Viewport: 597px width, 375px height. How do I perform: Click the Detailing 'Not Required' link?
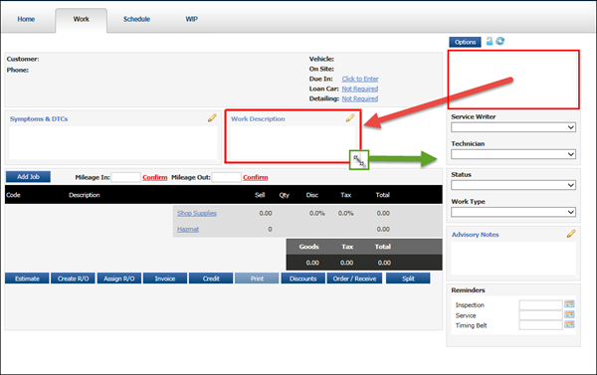(360, 98)
